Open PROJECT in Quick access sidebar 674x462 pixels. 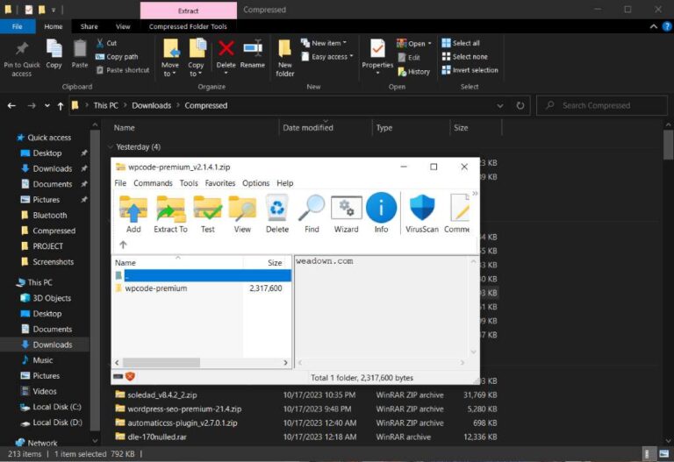click(x=47, y=246)
